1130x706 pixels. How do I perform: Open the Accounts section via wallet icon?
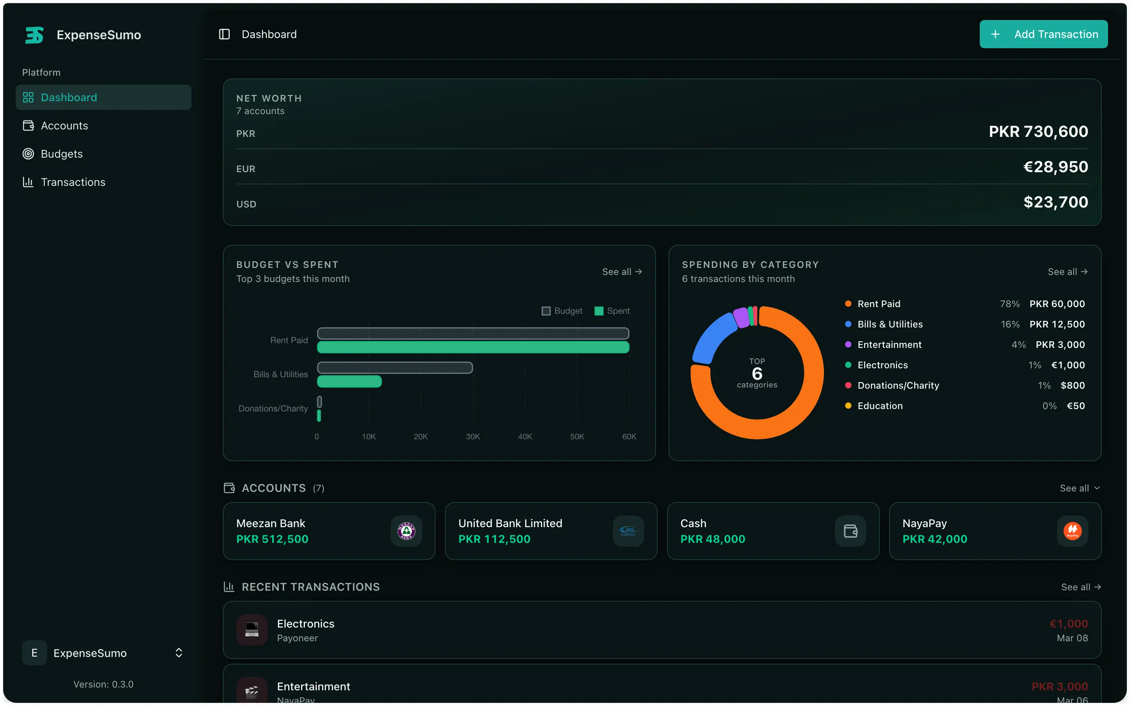[28, 126]
